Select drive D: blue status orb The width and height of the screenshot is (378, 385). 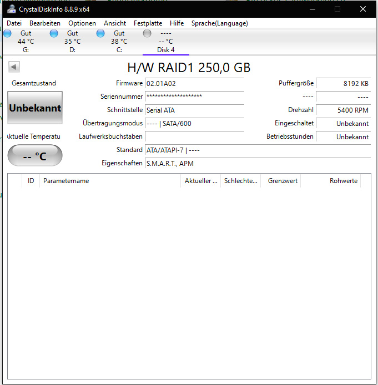[54, 33]
